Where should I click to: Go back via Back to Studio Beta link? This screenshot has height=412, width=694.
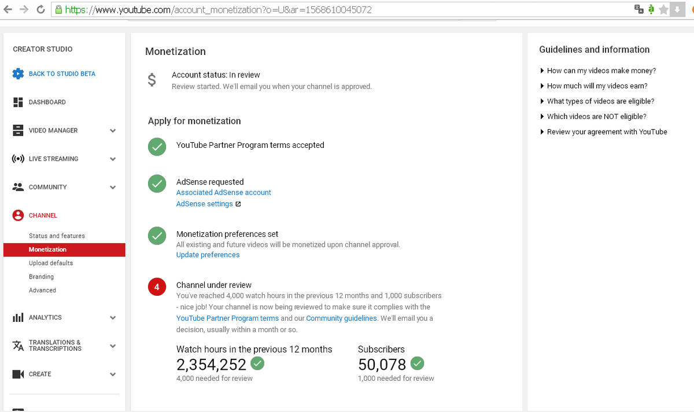coord(62,74)
